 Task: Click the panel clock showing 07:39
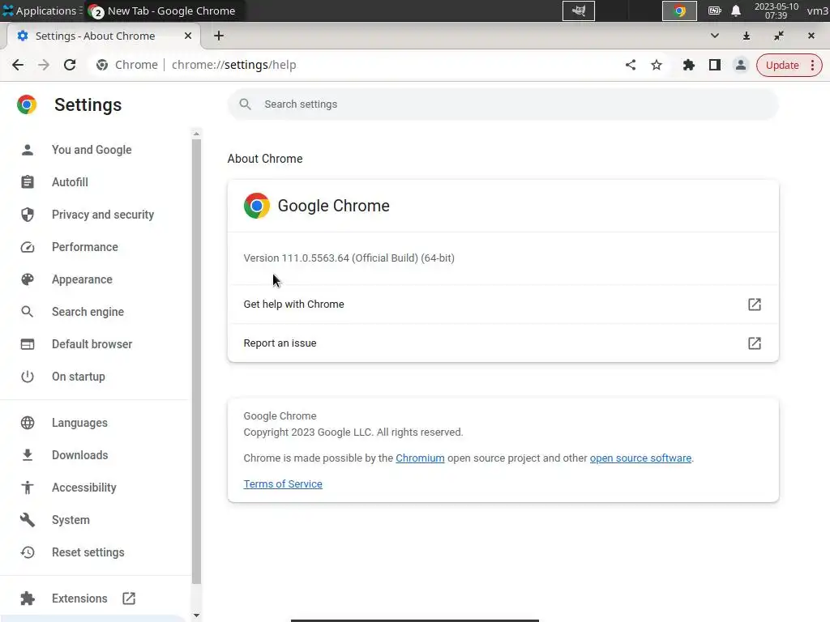(776, 11)
